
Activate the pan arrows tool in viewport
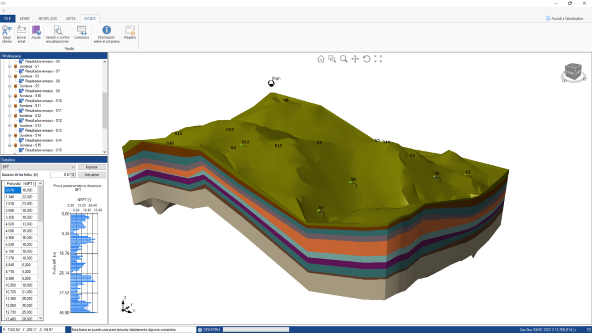point(355,58)
